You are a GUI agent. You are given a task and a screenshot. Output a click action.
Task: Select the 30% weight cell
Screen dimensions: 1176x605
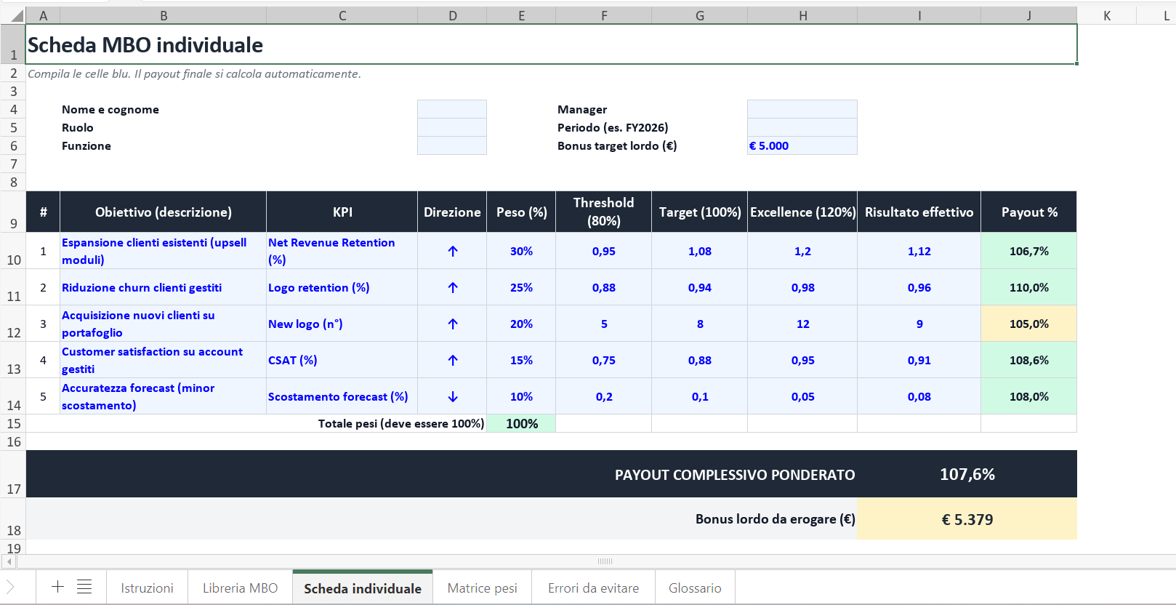(521, 251)
